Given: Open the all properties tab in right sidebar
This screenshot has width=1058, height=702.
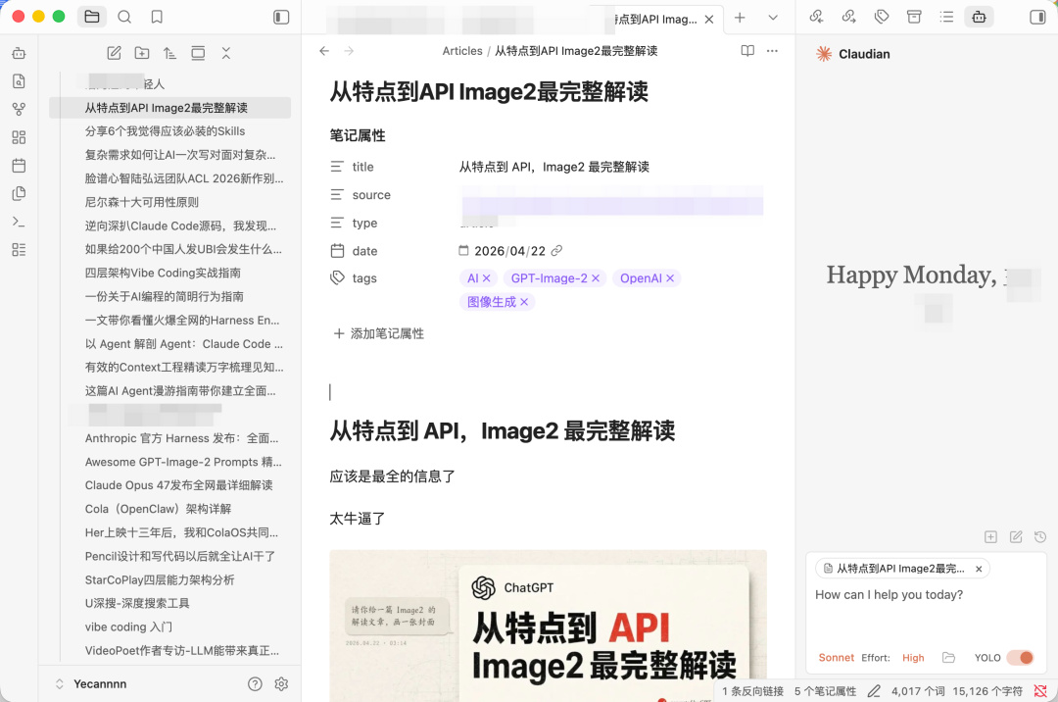Looking at the screenshot, I should pyautogui.click(x=914, y=17).
